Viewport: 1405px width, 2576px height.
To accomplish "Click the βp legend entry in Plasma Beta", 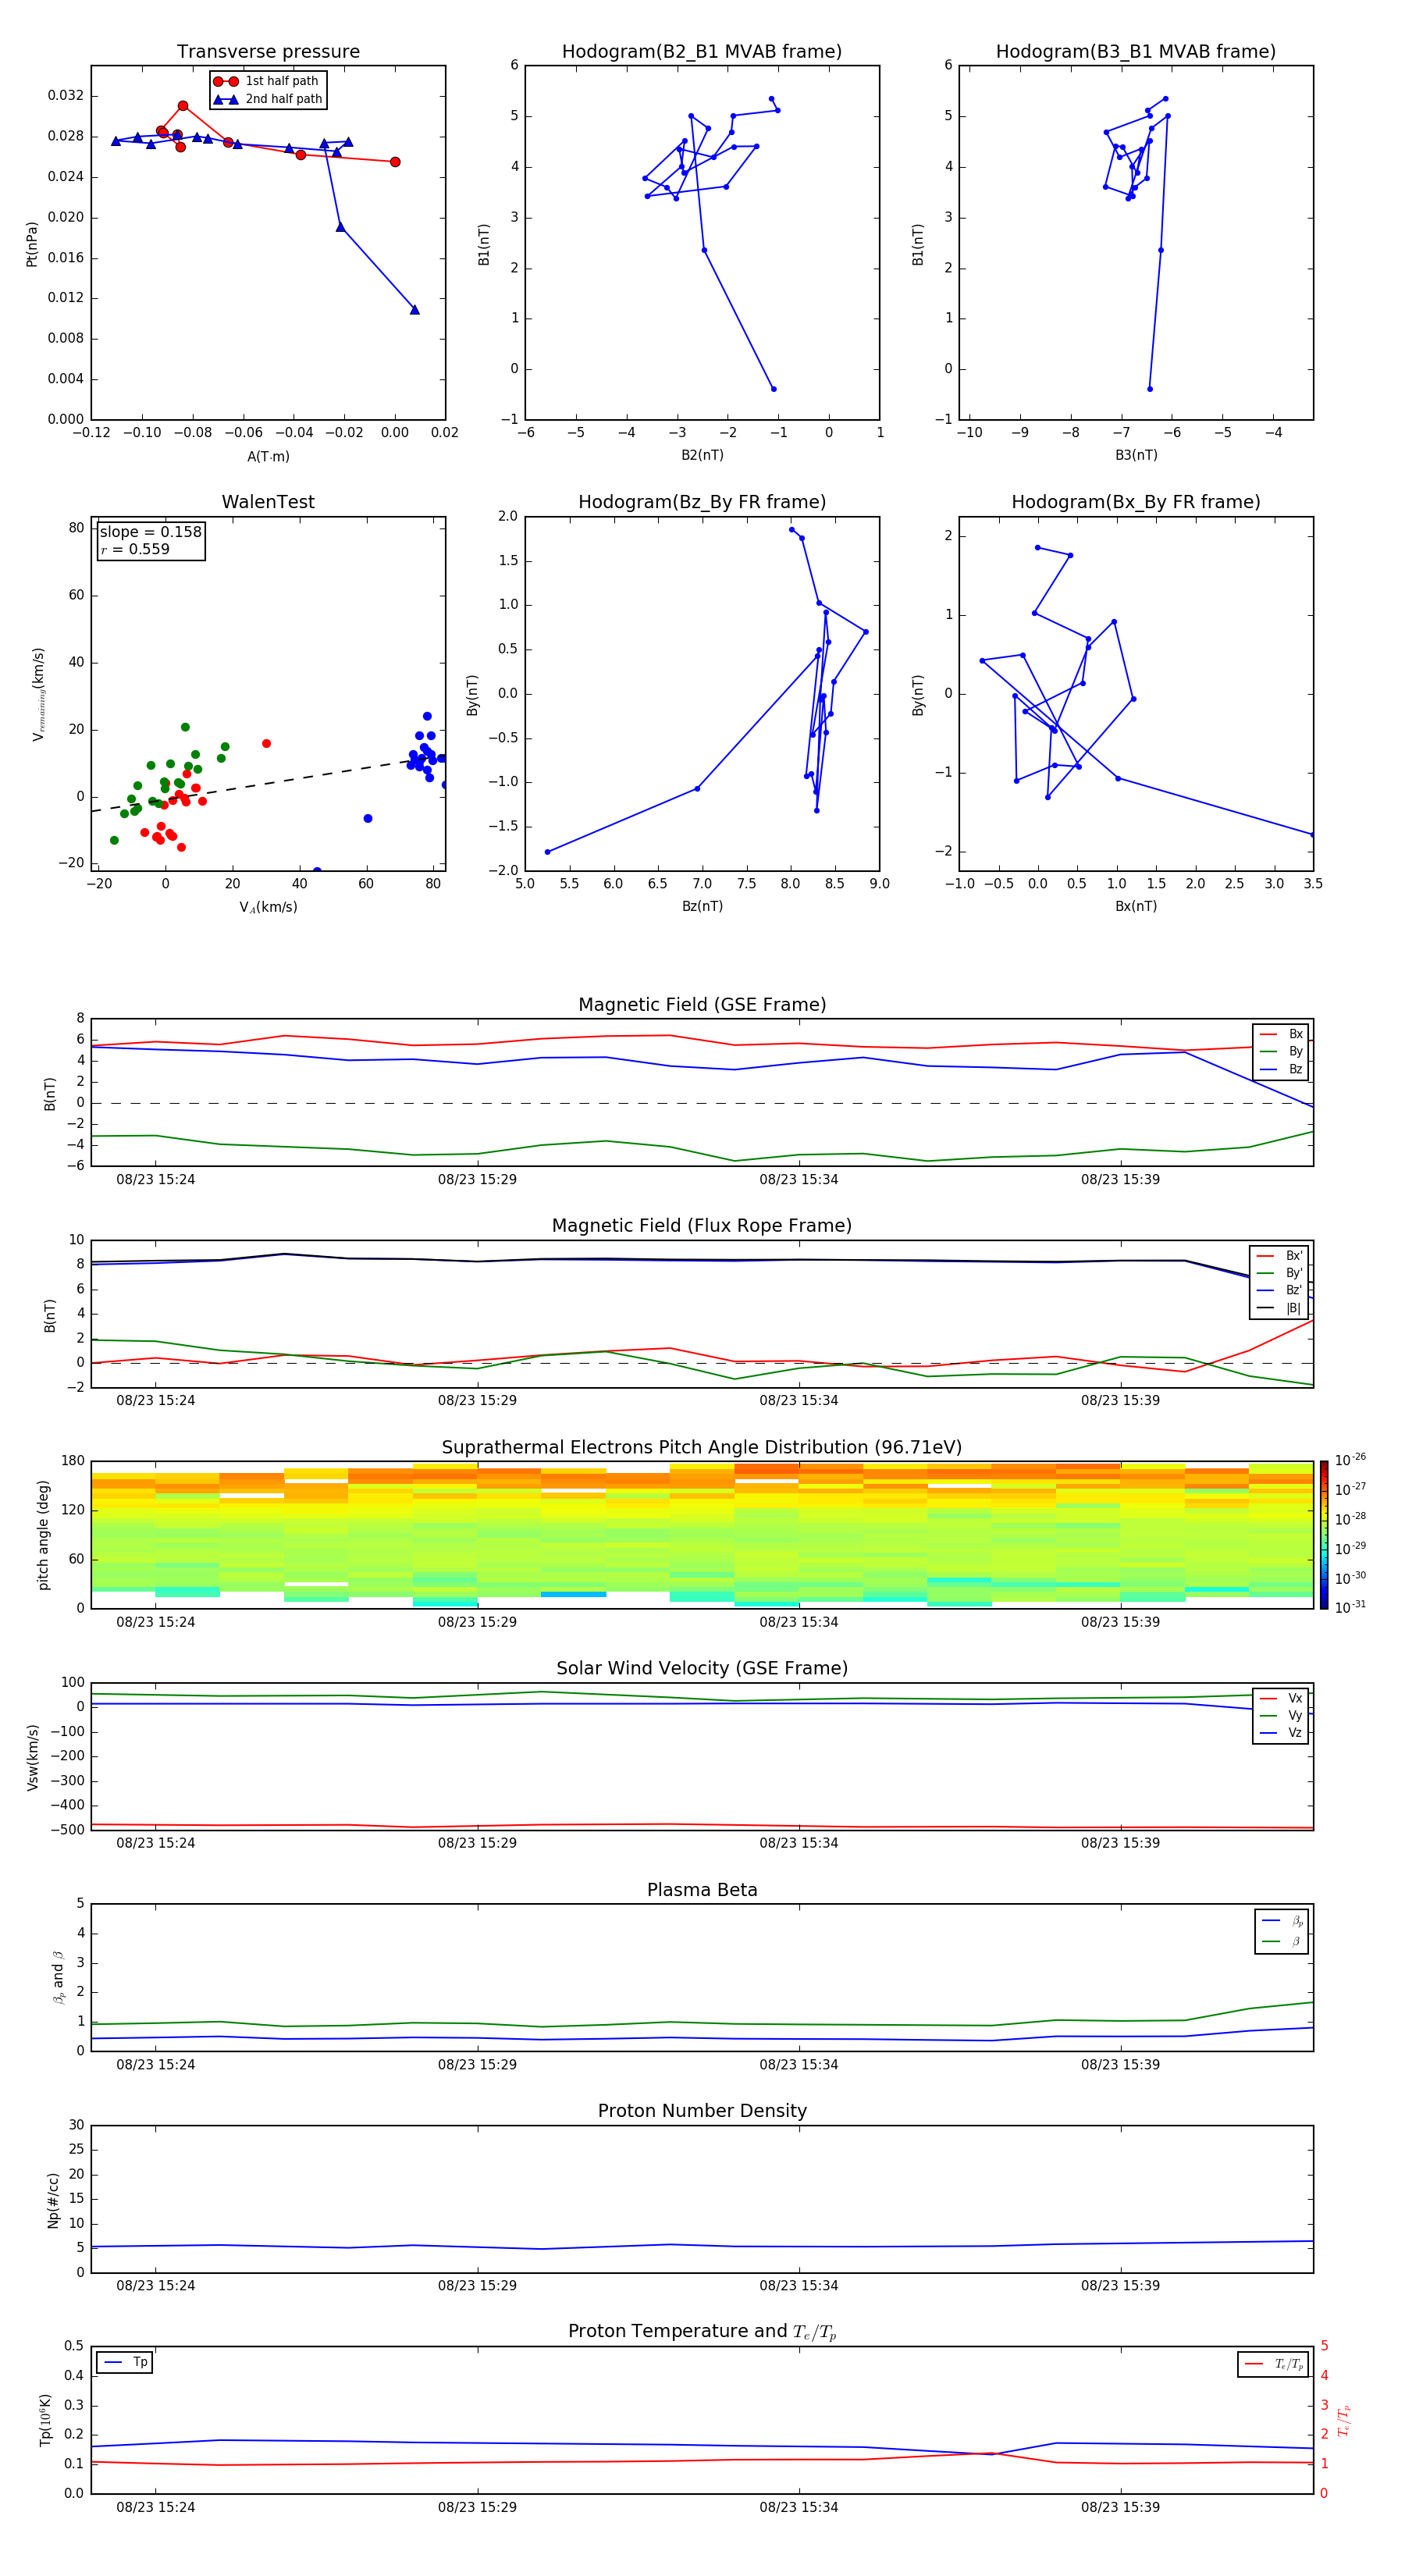I will [x=1282, y=1920].
